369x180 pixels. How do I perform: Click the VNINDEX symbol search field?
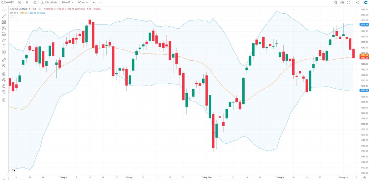pyautogui.click(x=8, y=3)
